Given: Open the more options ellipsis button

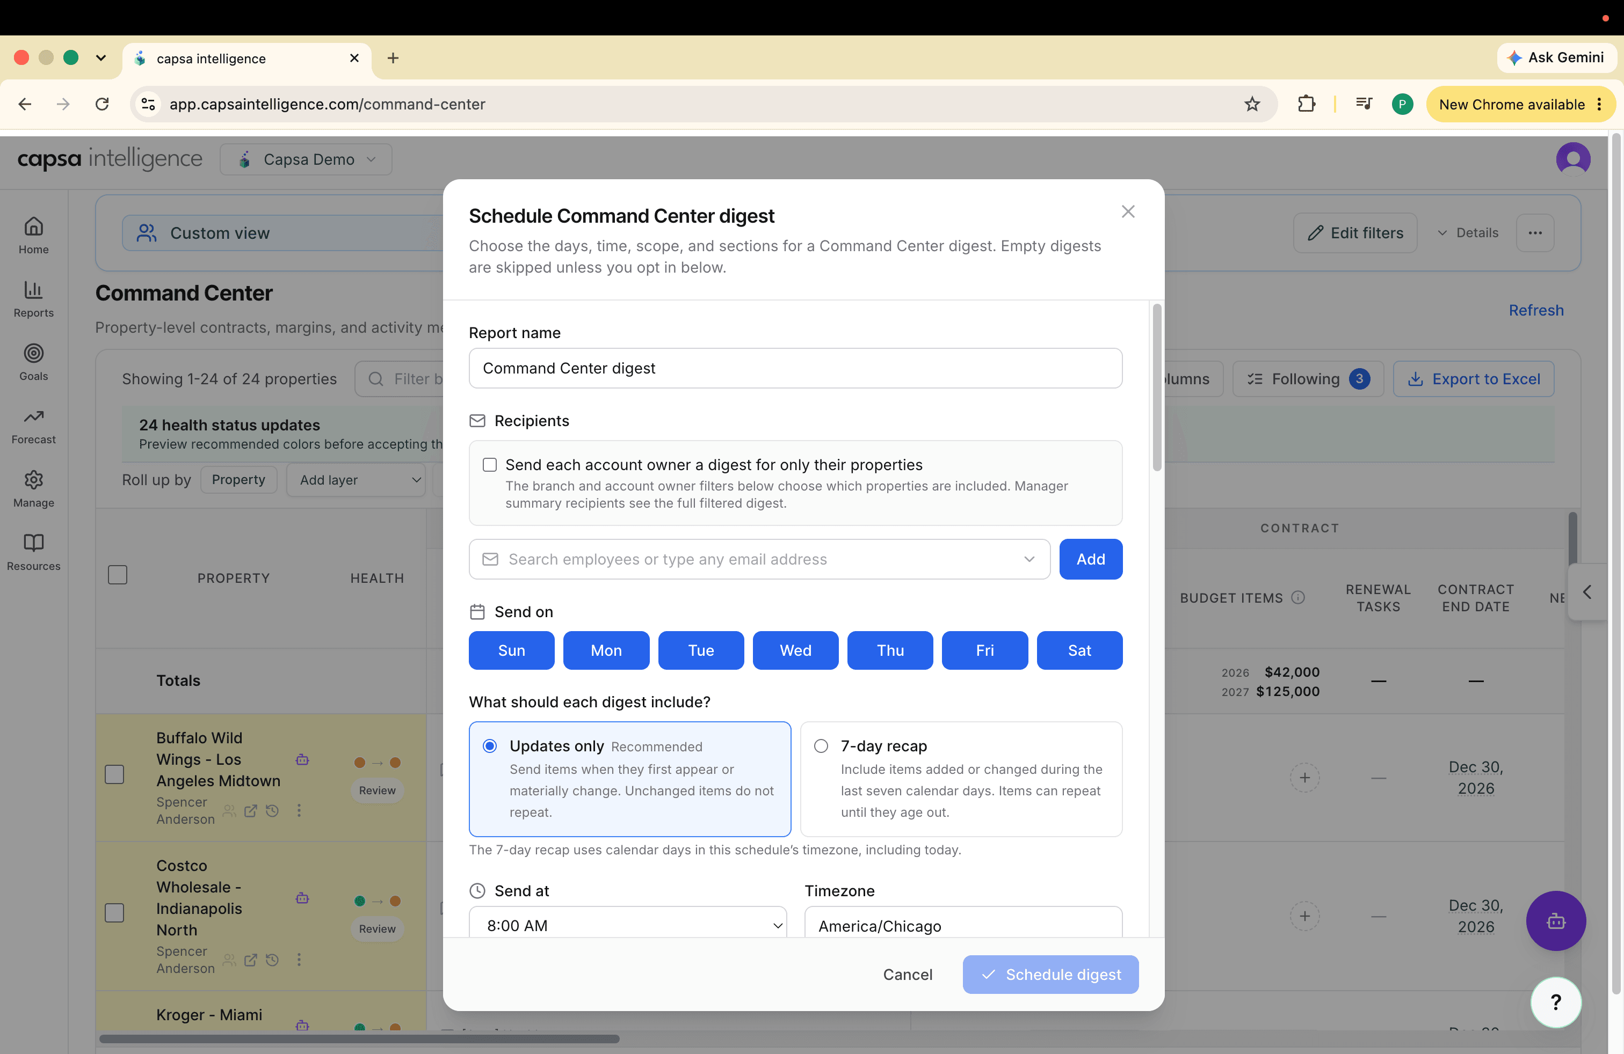Looking at the screenshot, I should (1535, 233).
